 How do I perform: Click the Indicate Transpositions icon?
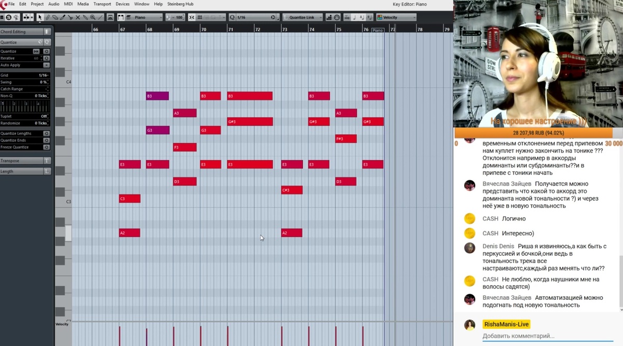point(110,17)
